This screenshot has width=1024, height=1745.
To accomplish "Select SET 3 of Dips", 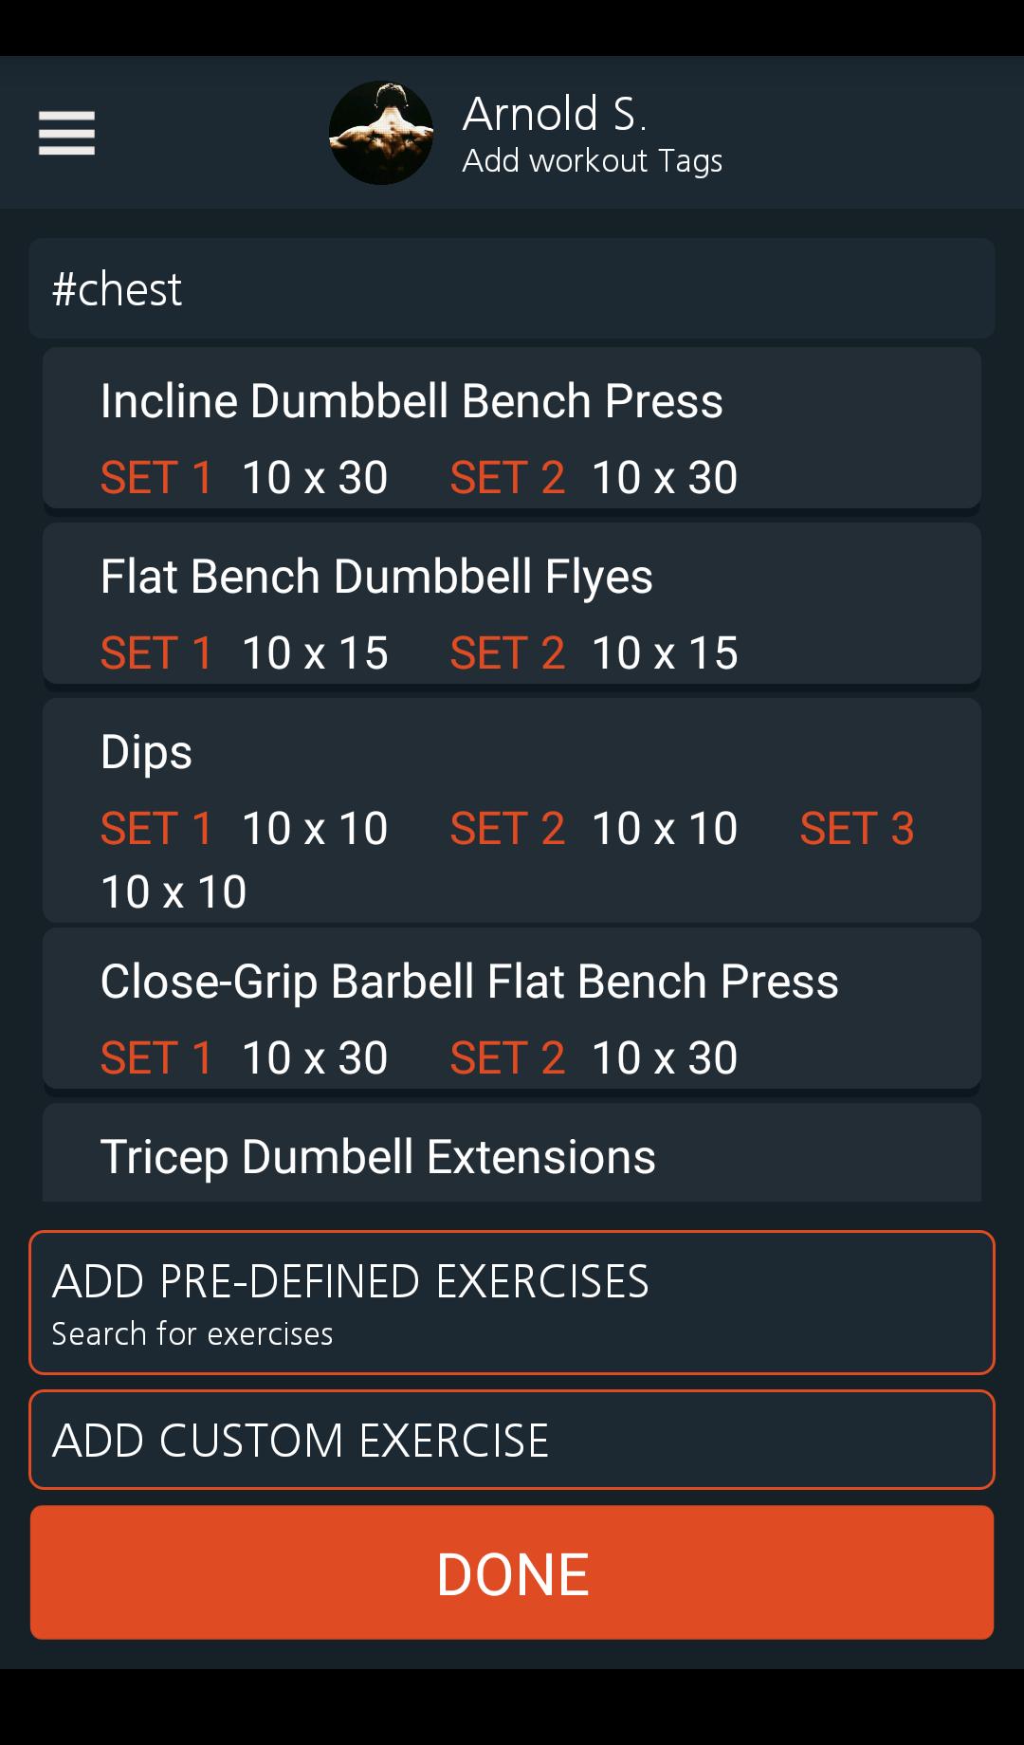I will point(856,828).
